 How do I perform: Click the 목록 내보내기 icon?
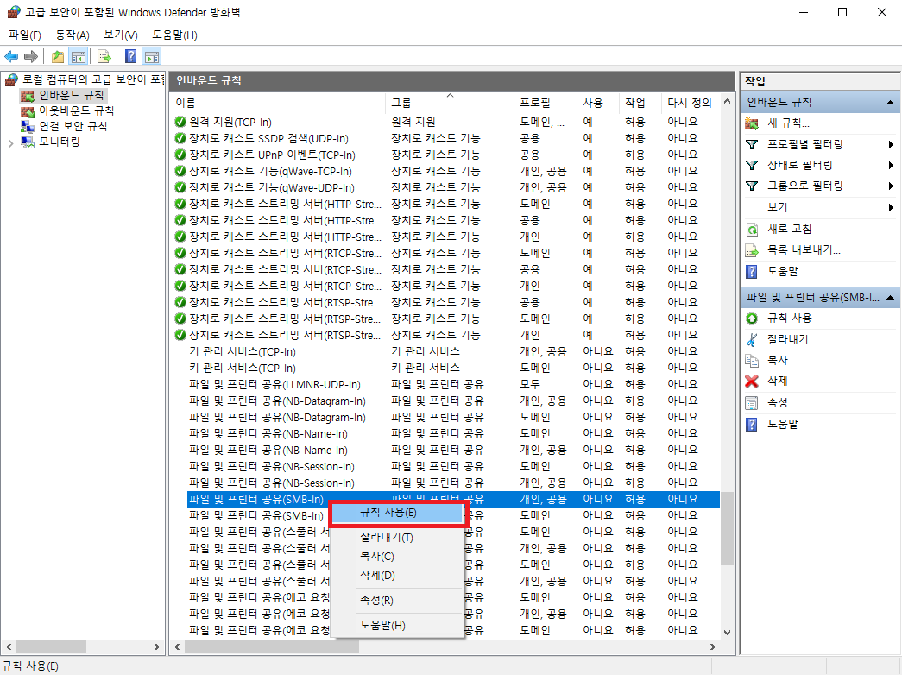752,250
